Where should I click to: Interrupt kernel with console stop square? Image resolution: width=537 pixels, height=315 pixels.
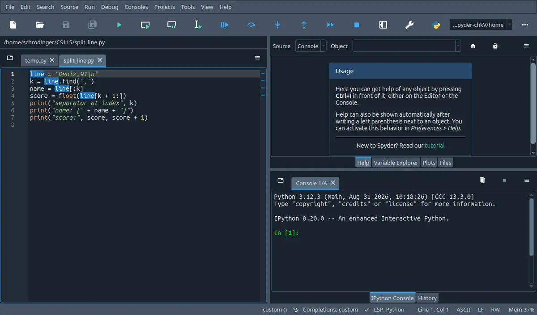[504, 180]
